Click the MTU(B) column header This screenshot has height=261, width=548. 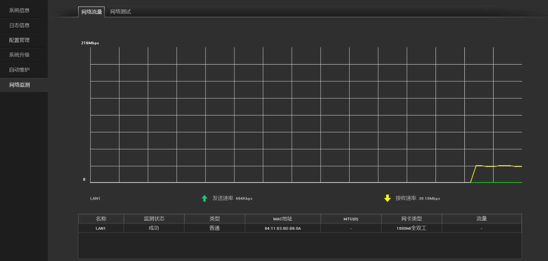coord(351,219)
